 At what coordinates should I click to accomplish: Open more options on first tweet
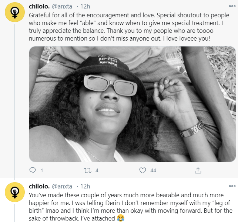click(232, 7)
